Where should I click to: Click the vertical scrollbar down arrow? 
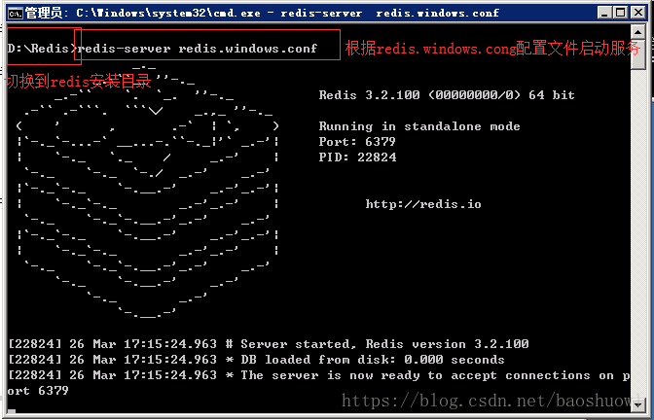[638, 403]
